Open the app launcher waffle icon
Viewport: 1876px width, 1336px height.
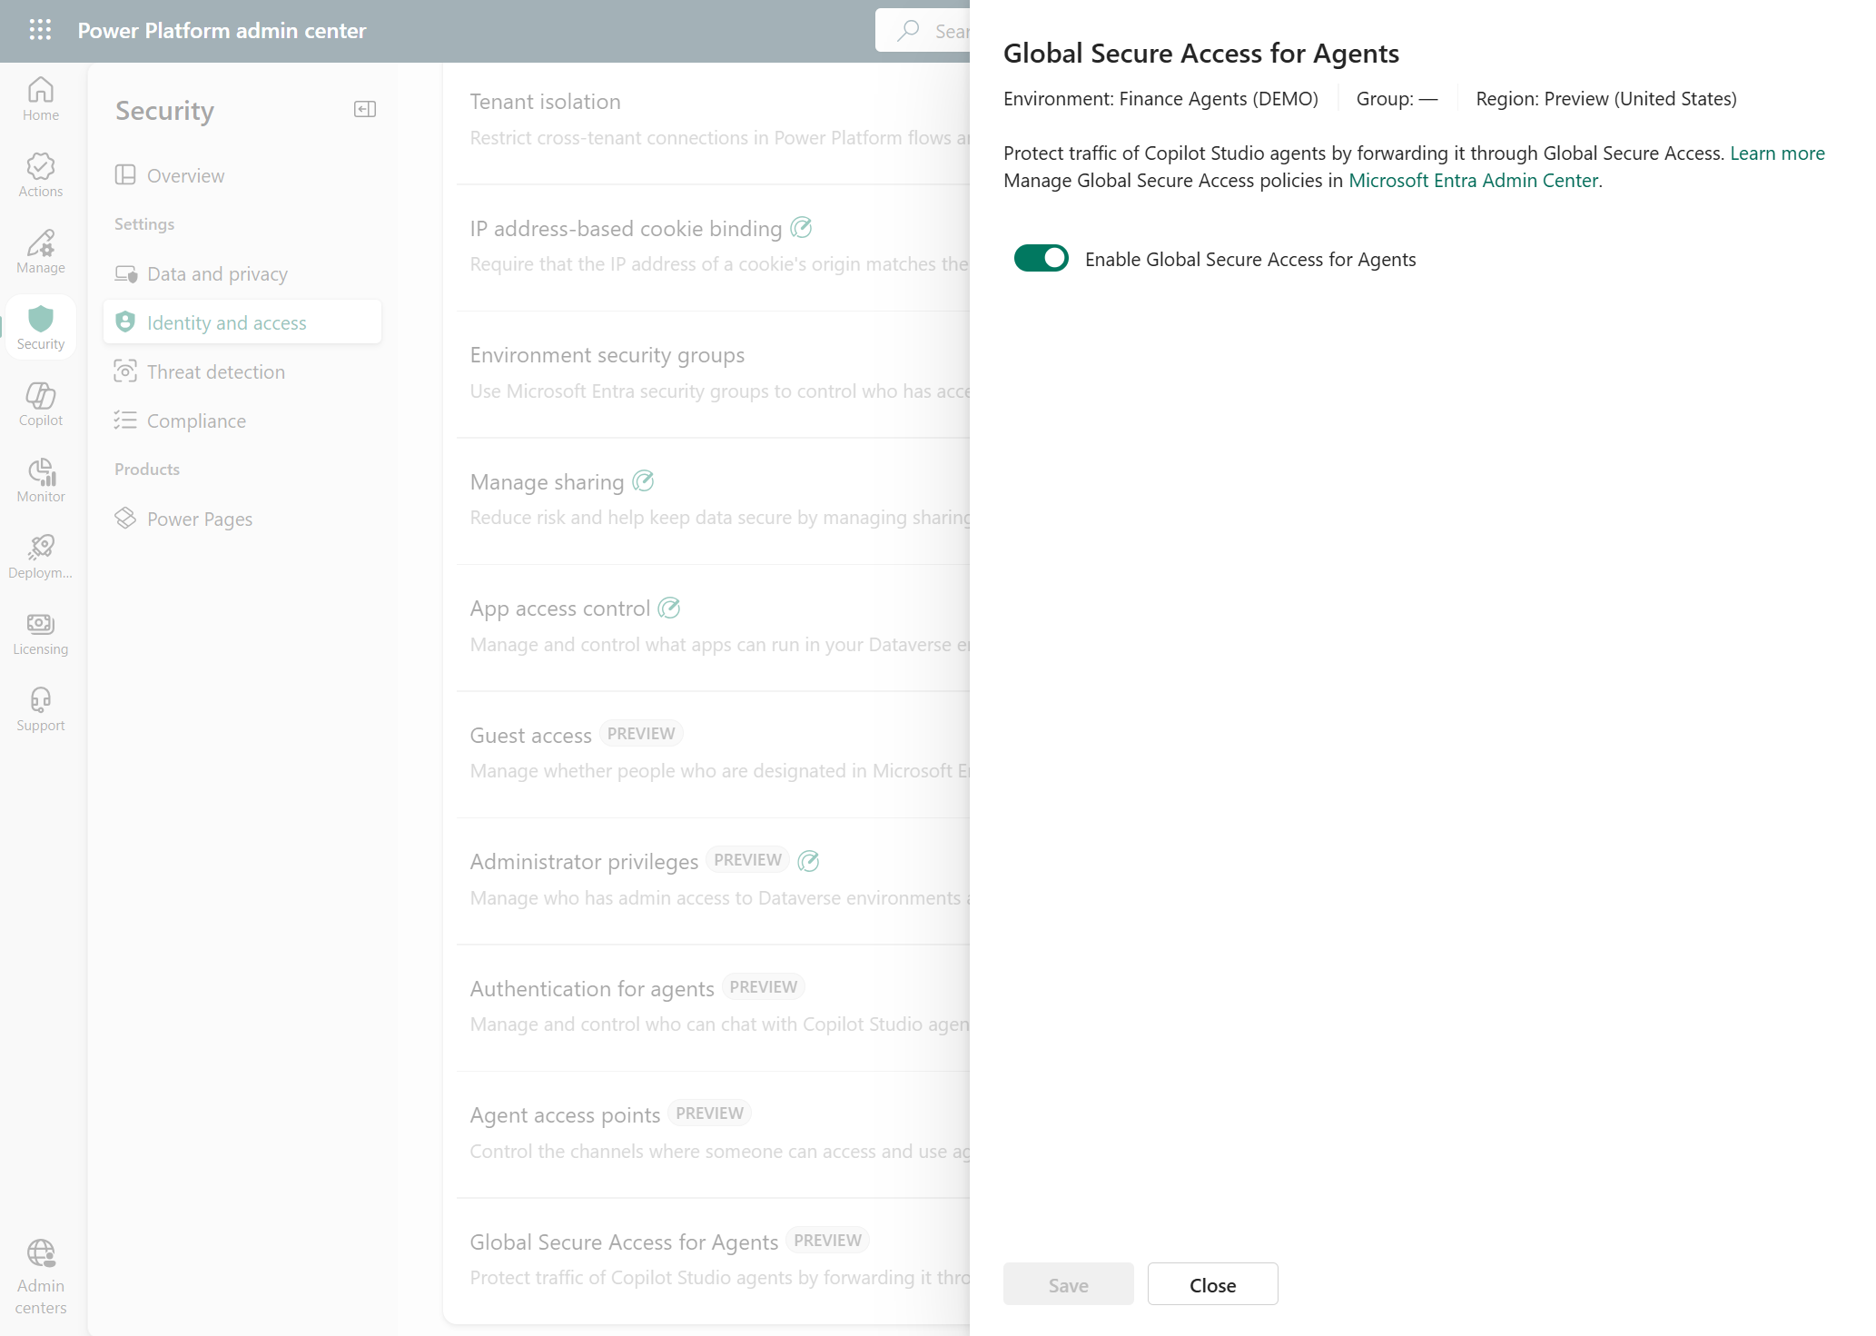click(x=40, y=30)
